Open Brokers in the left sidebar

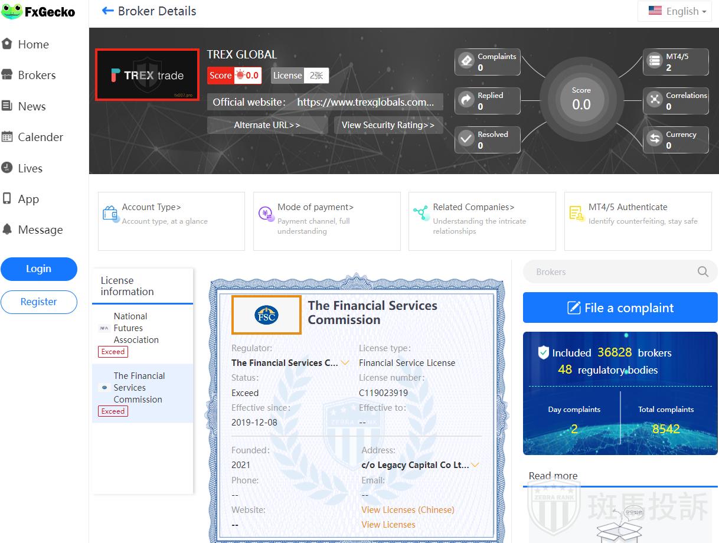tap(37, 76)
